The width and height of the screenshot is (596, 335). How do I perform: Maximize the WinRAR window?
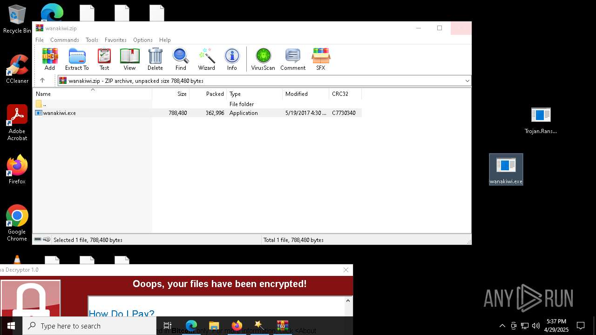440,28
